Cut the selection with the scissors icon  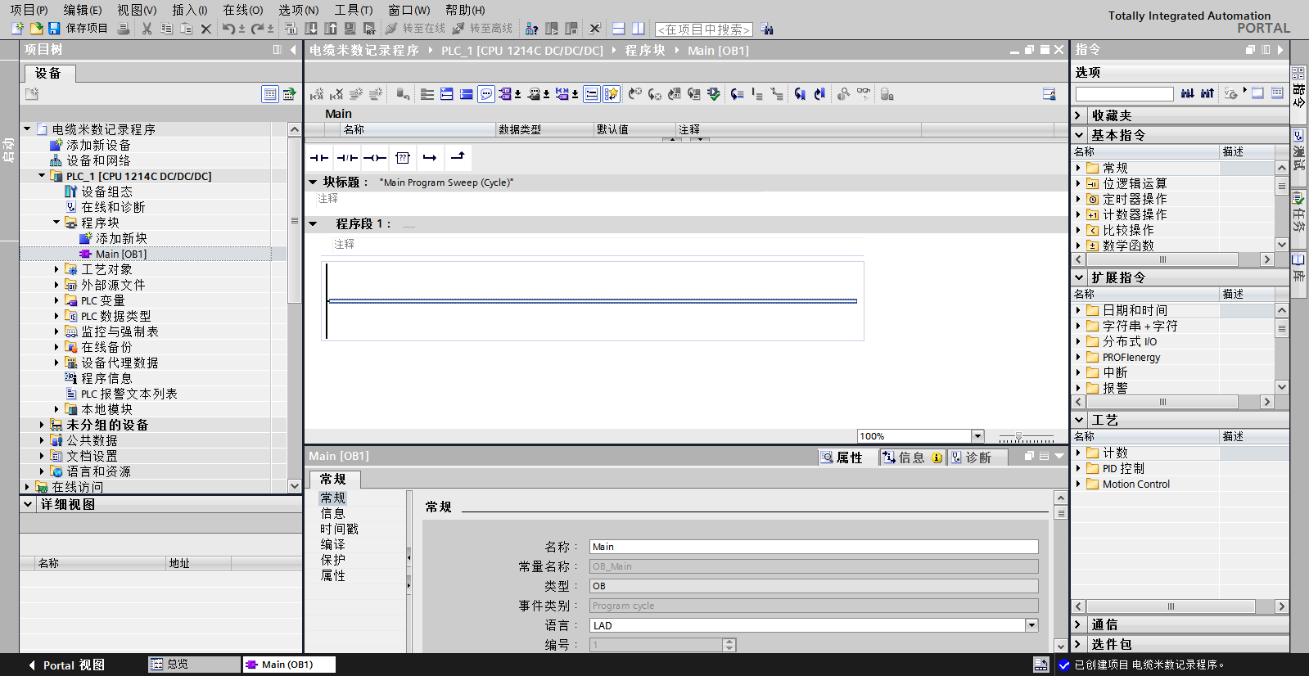tap(147, 29)
